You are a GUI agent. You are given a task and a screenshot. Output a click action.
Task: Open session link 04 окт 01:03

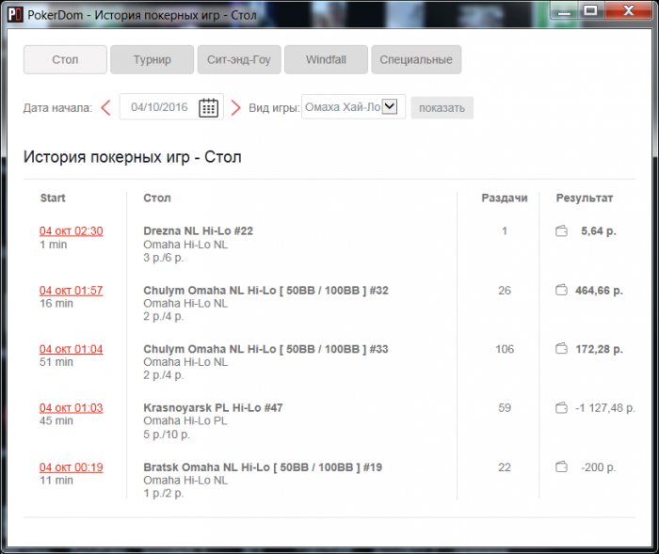[71, 408]
